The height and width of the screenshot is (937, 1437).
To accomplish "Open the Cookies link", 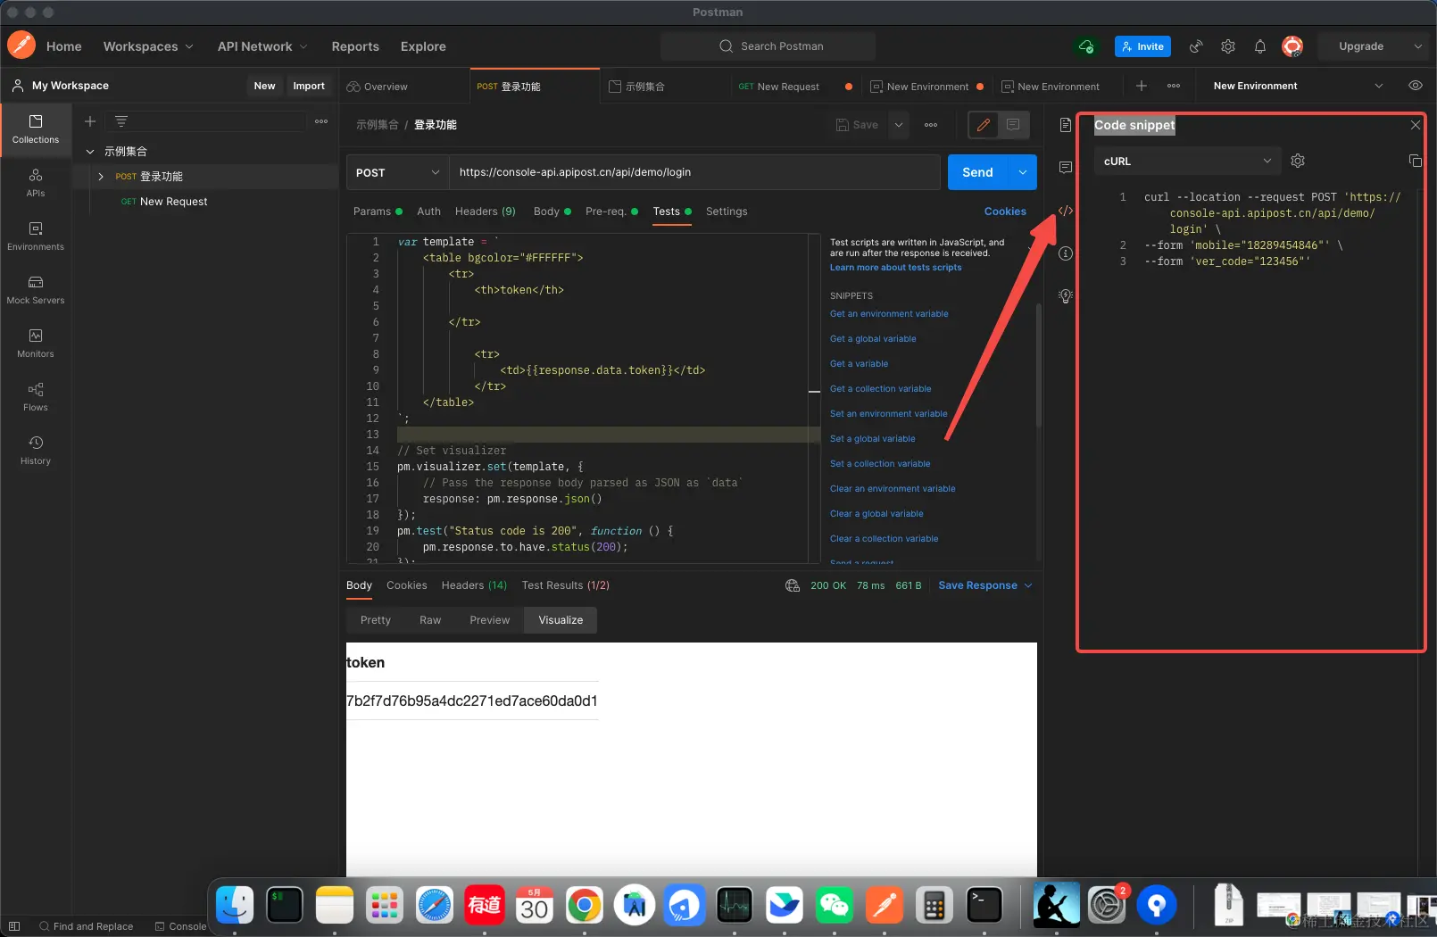I will (1005, 211).
